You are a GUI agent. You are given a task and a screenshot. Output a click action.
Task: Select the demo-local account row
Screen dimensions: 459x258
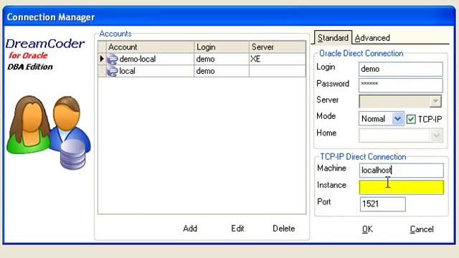202,59
